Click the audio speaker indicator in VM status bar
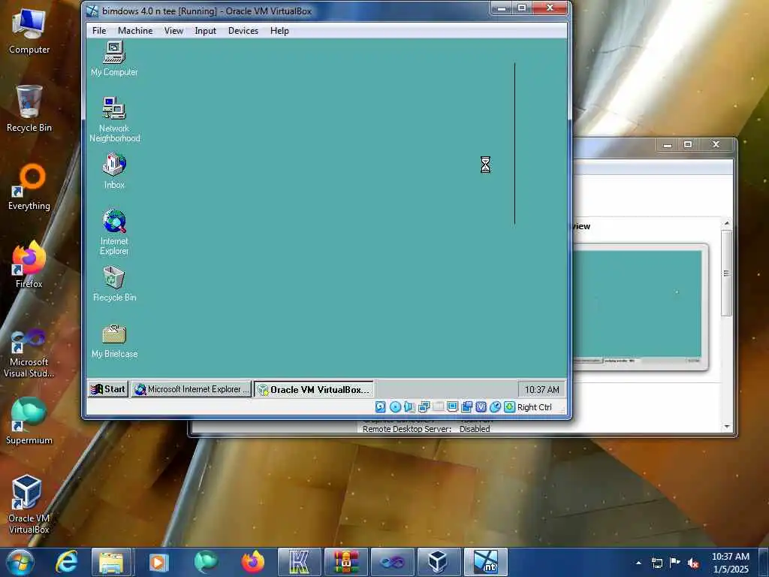The height and width of the screenshot is (577, 769). (409, 406)
